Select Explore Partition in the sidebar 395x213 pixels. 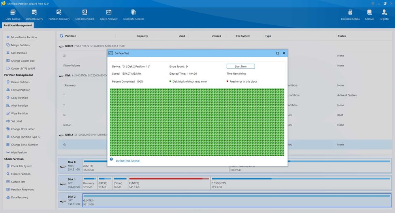point(19,173)
